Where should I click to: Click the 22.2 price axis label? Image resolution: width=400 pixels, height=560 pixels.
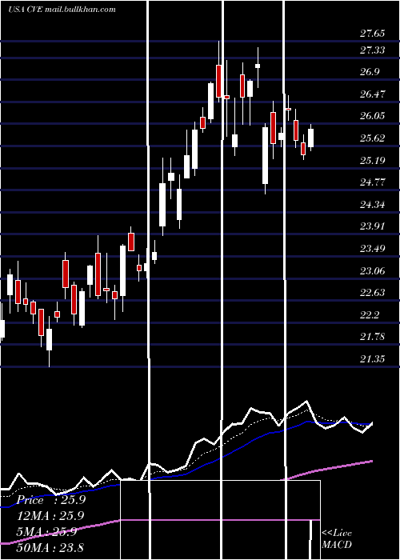370,315
